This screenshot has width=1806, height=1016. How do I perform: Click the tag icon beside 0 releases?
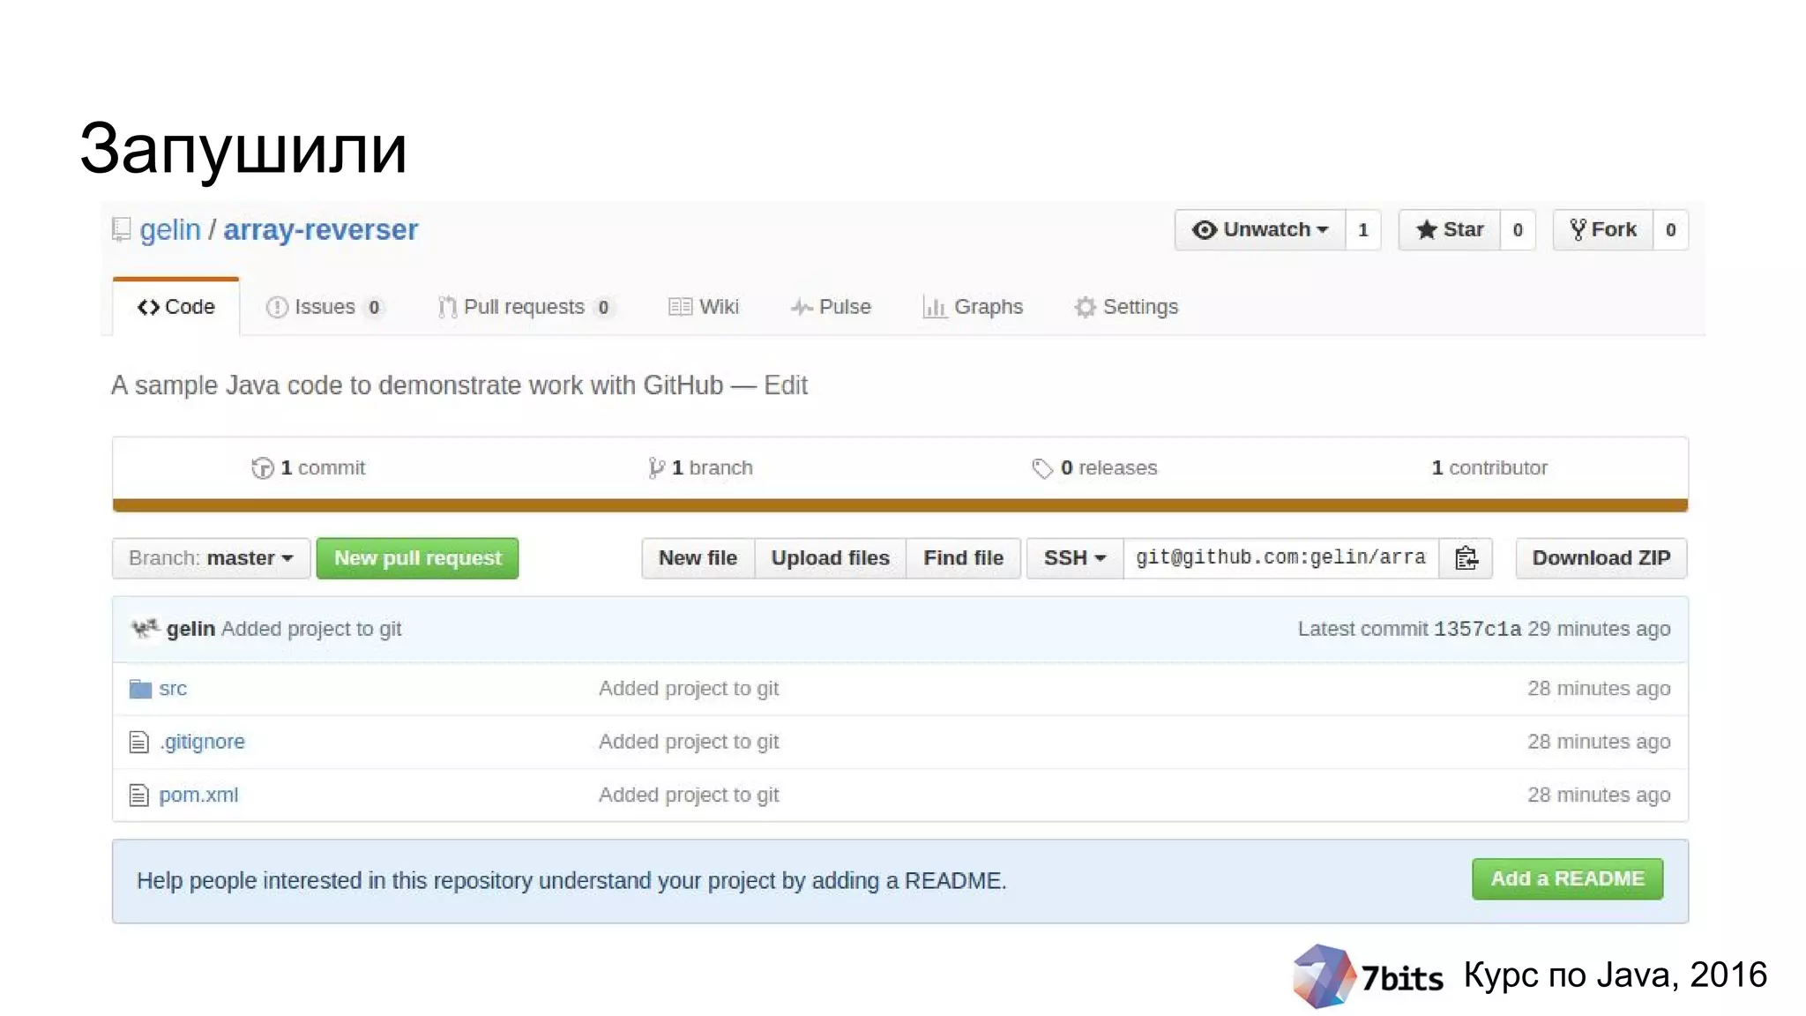[x=1042, y=468]
